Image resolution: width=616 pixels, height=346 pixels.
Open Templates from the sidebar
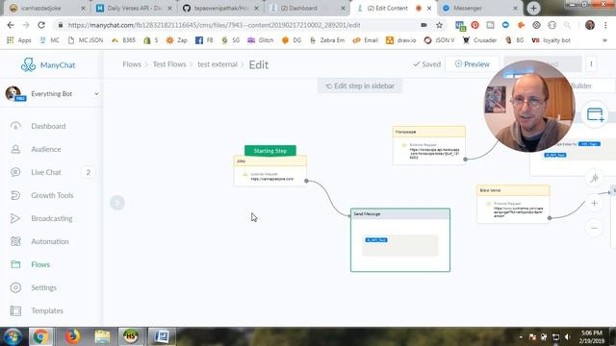pos(47,310)
